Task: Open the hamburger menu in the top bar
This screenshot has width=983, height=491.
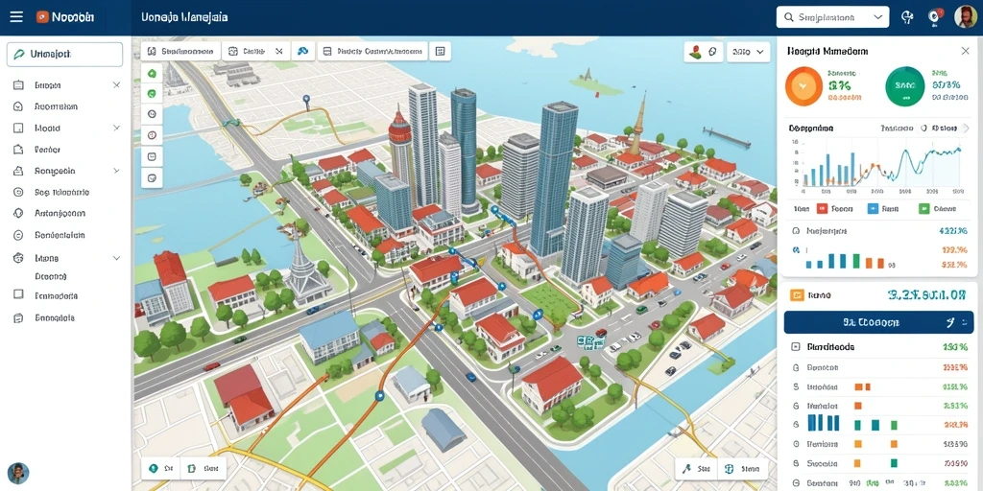Action: [16, 17]
